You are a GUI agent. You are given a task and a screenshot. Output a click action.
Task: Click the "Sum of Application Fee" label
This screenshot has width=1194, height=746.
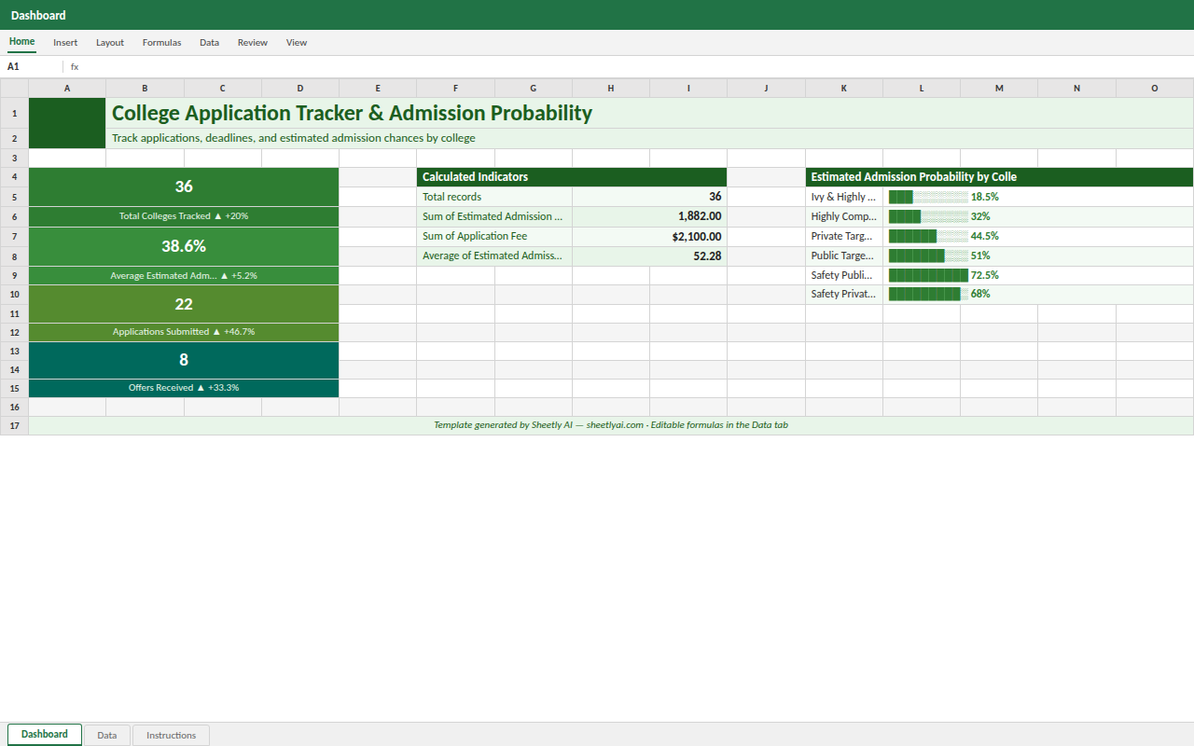coord(494,237)
